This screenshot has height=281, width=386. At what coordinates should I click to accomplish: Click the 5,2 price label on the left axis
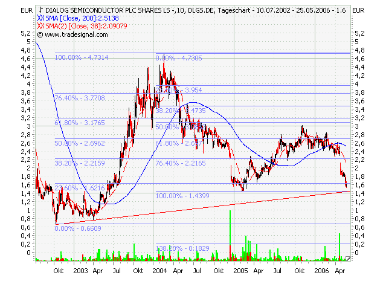click(x=26, y=33)
